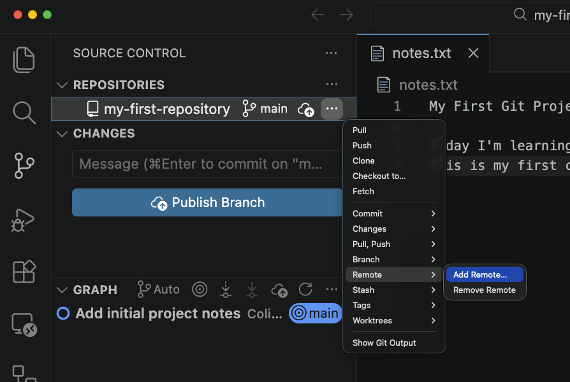570x382 pixels.
Task: Click the green window zoom button
Action: pyautogui.click(x=47, y=15)
